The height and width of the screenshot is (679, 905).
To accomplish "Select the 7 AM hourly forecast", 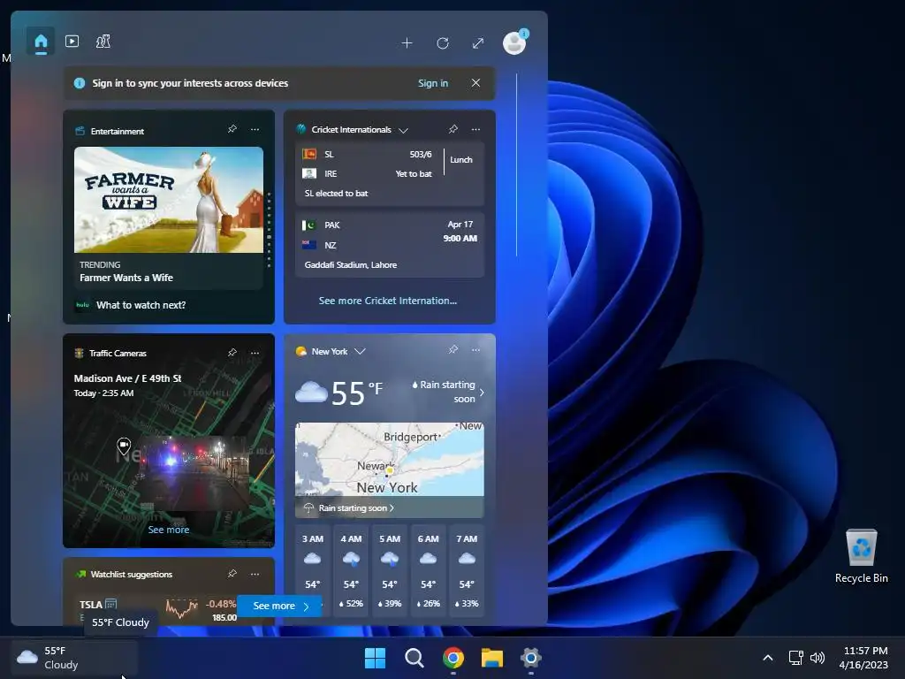I will pos(467,570).
